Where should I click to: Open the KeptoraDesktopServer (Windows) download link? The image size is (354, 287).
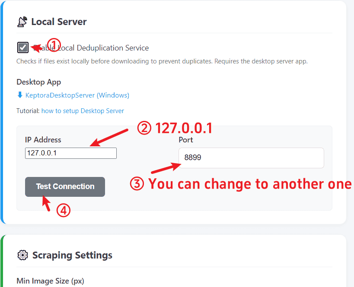pos(77,95)
